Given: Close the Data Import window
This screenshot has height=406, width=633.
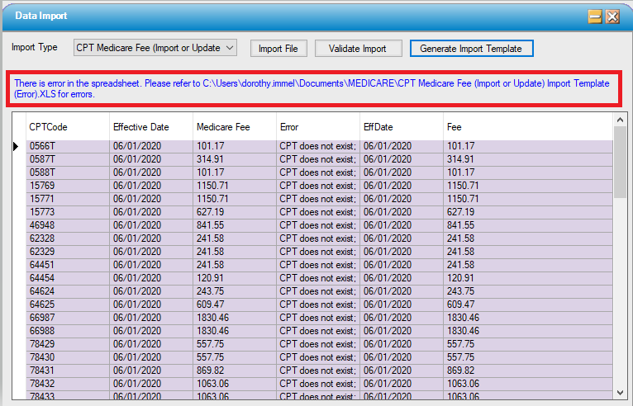Looking at the screenshot, I should click(x=612, y=17).
